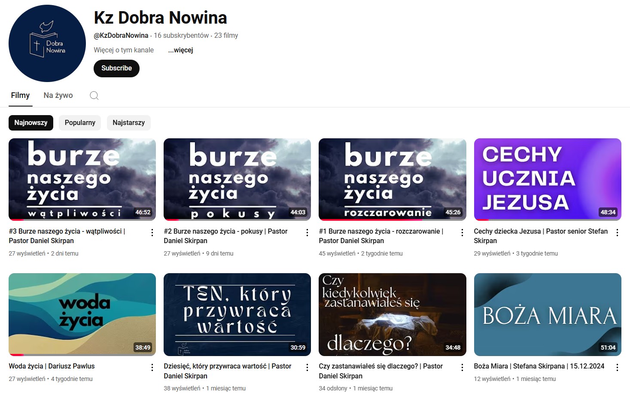Play the Cechy Ucznia Jezusa thumbnail
630x393 pixels.
click(x=548, y=180)
